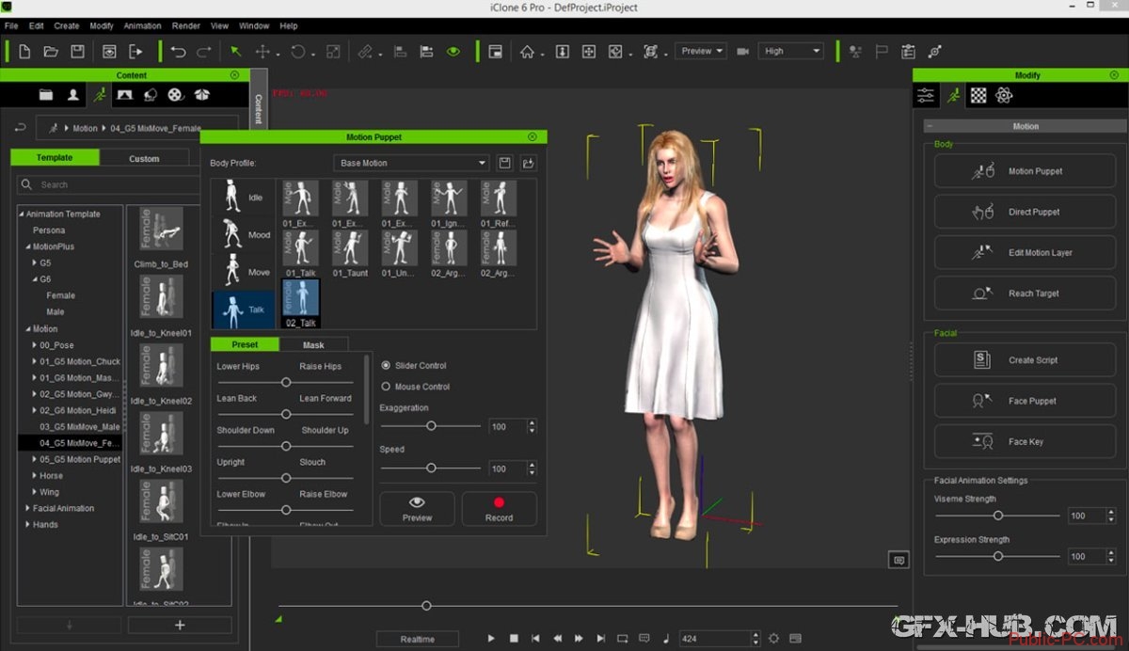Save motion puppet profile with disk icon
The width and height of the screenshot is (1129, 651).
[505, 163]
